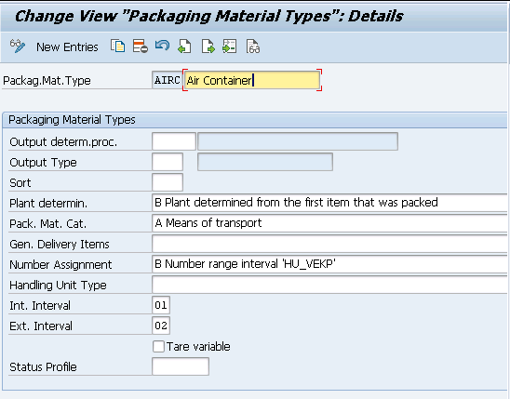
Task: Open the Handling Unit Type dropdown
Action: coord(329,285)
